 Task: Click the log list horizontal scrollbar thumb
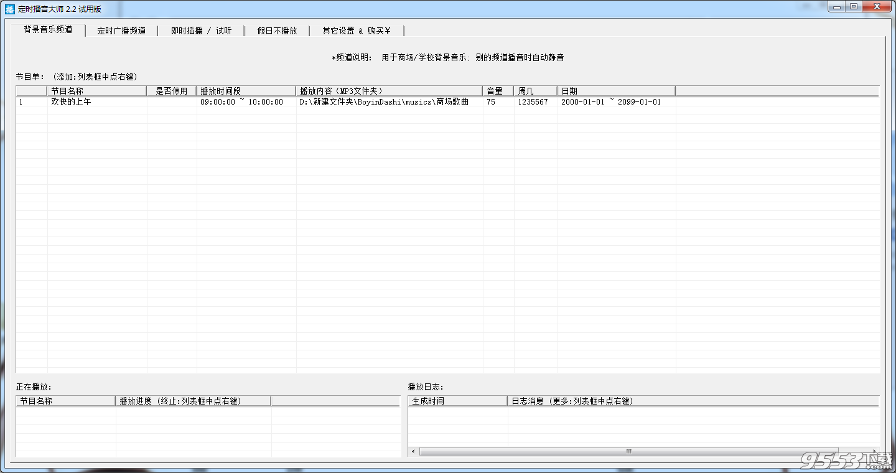tap(628, 451)
